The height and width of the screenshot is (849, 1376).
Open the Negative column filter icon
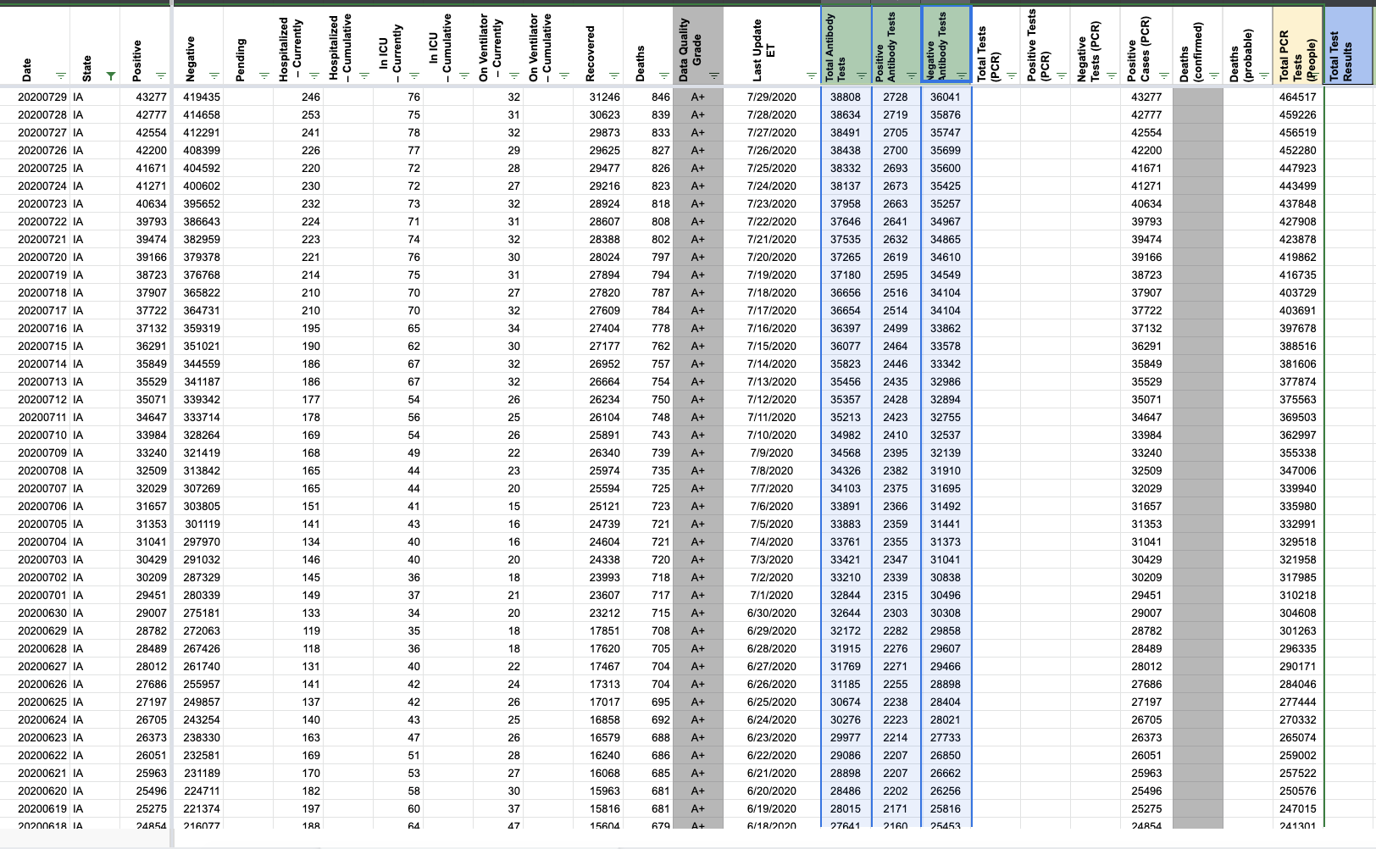tap(214, 75)
